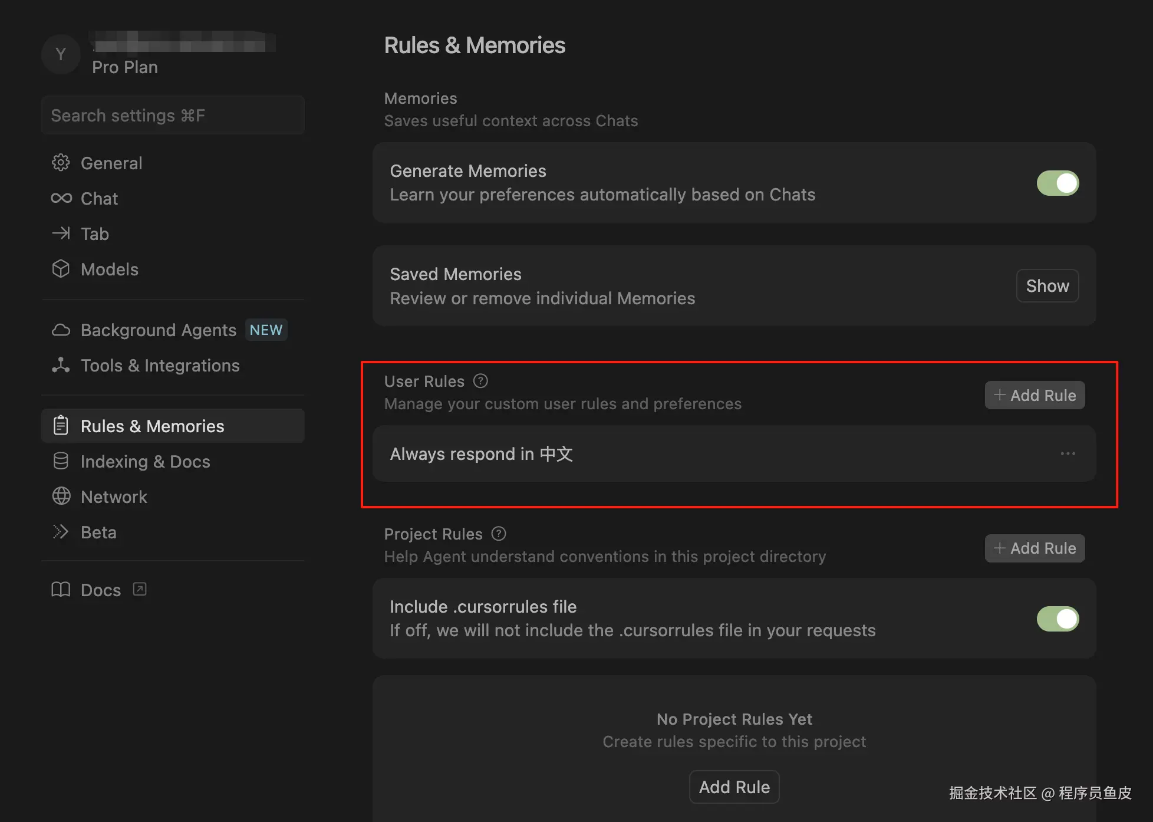Click the General gear icon

click(x=61, y=163)
